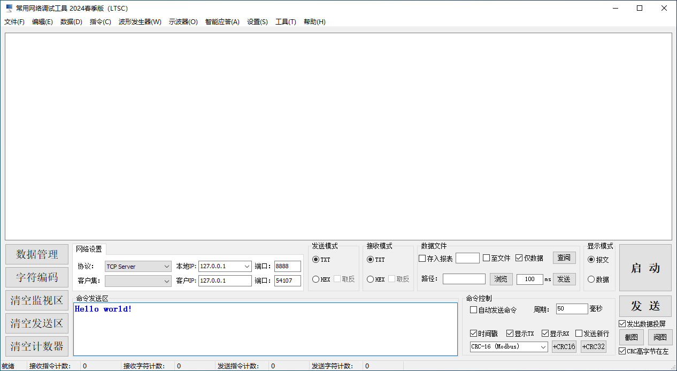Open the 工具(T) menu
This screenshot has width=677, height=371.
(x=286, y=22)
